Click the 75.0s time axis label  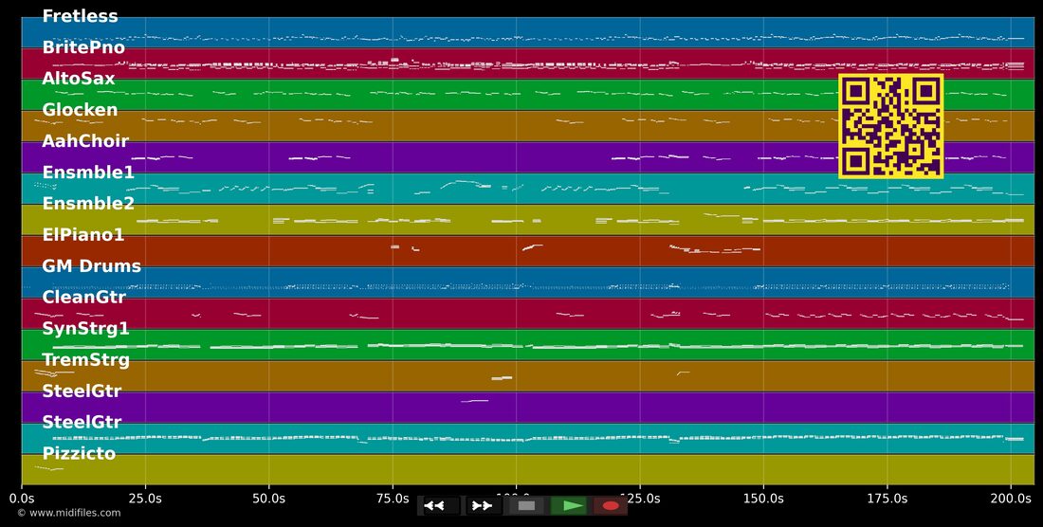click(x=393, y=498)
